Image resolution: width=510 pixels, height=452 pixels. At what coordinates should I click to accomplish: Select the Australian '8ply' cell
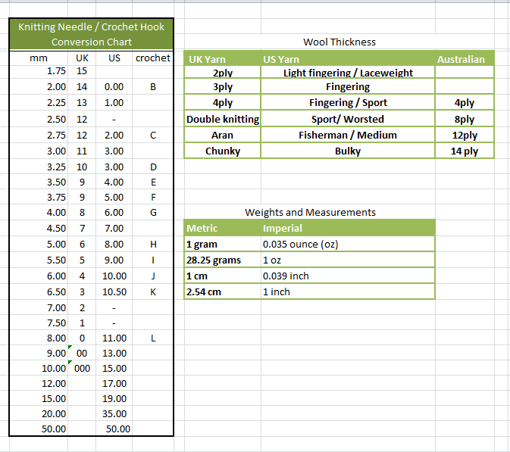465,120
